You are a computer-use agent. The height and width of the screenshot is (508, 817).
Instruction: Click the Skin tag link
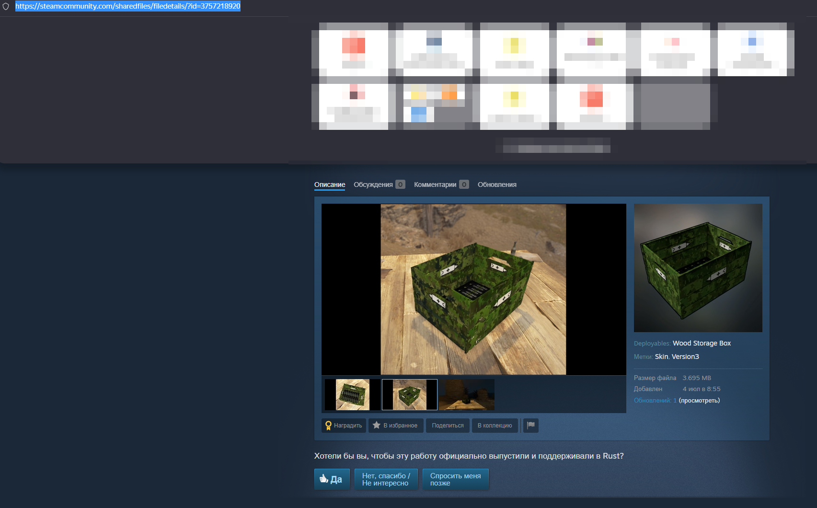click(x=661, y=357)
